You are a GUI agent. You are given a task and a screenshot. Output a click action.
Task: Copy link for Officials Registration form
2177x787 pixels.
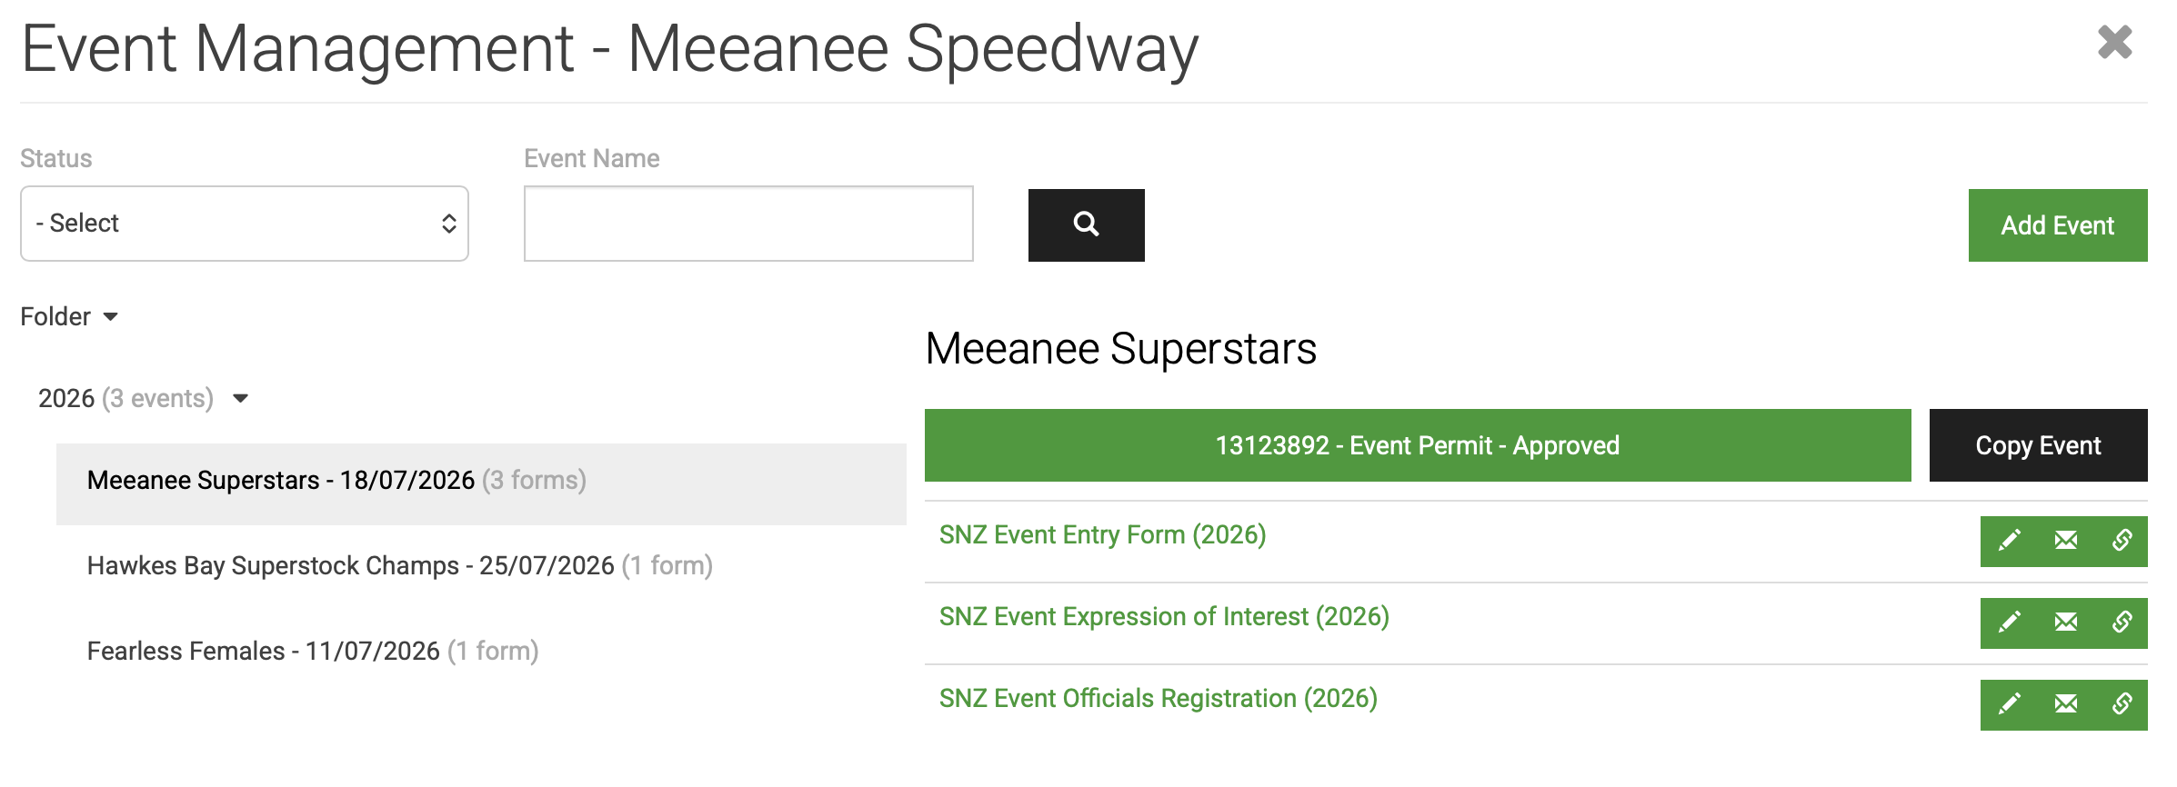[2122, 704]
